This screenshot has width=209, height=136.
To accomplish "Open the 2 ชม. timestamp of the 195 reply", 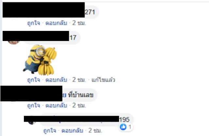I will pyautogui.click(x=95, y=131).
